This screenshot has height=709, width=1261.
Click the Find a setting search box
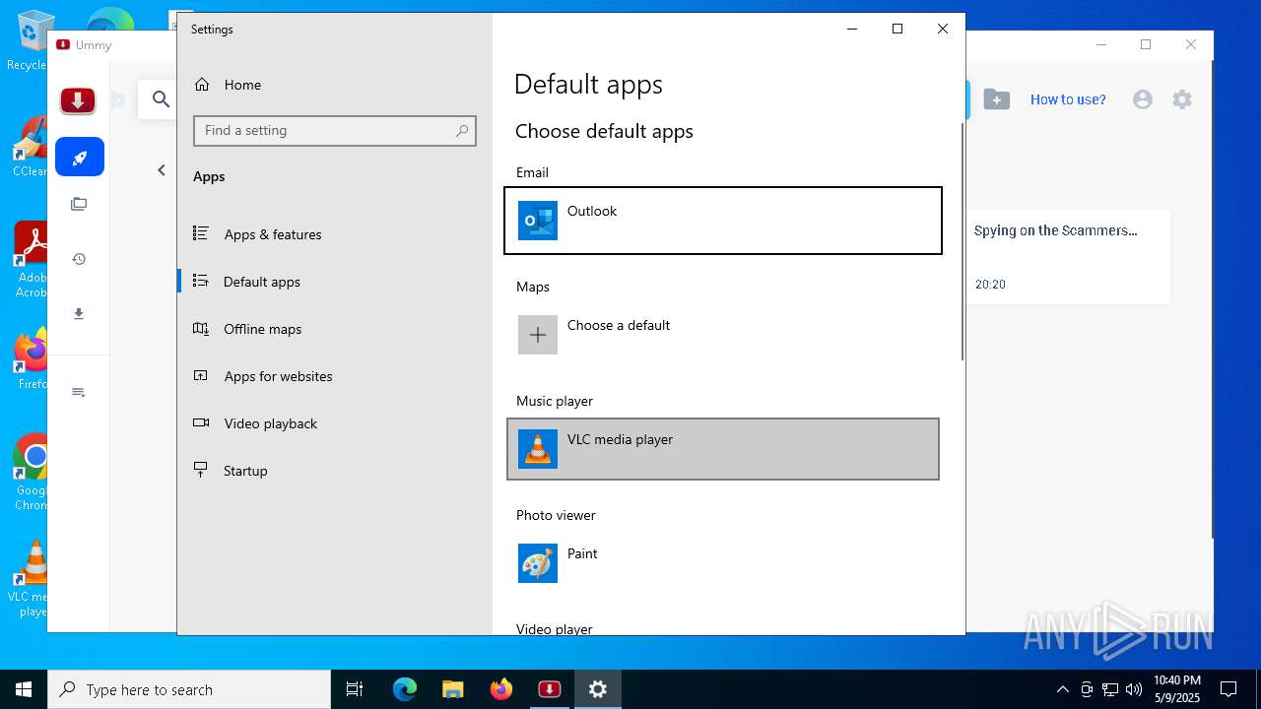click(335, 130)
